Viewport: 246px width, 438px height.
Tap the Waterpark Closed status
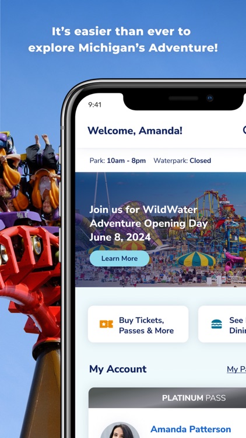[x=182, y=161]
